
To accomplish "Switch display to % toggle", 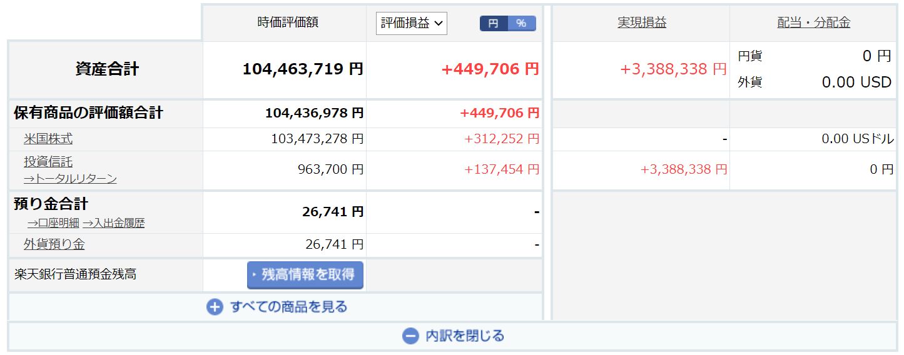I will tap(522, 23).
